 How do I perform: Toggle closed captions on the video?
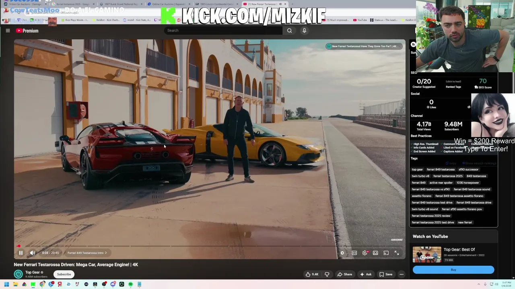point(354,253)
